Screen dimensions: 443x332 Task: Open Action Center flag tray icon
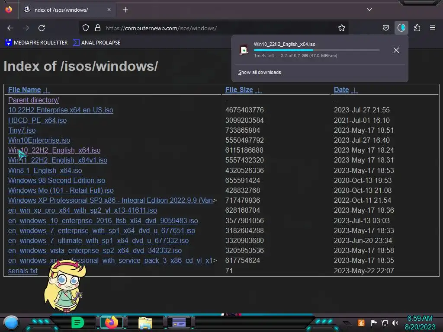tap(374, 322)
